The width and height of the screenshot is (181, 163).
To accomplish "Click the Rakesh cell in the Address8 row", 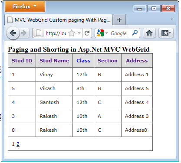I will (54, 130).
